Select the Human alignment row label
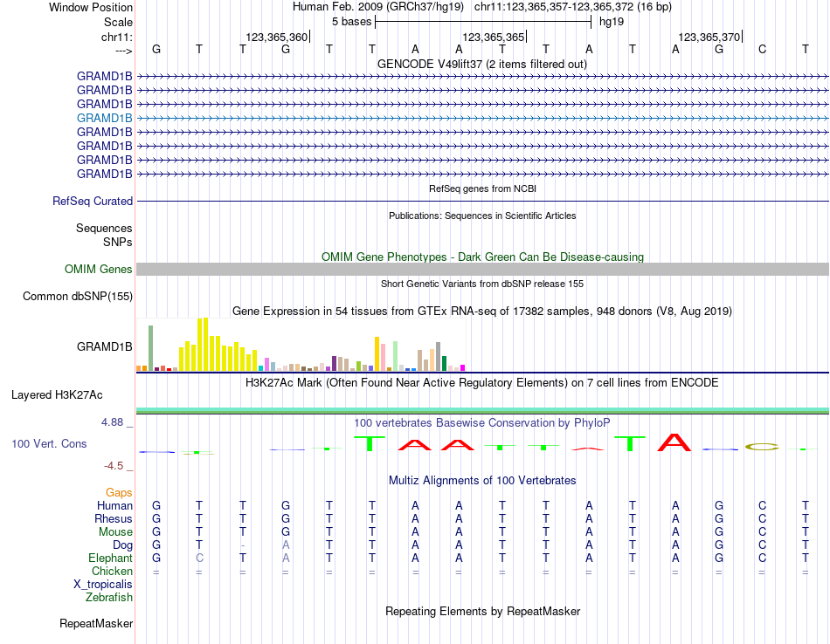 pyautogui.click(x=114, y=506)
